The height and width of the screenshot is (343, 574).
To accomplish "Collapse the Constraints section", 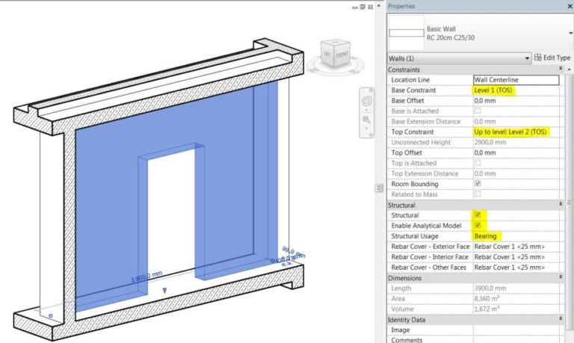I will [x=560, y=69].
